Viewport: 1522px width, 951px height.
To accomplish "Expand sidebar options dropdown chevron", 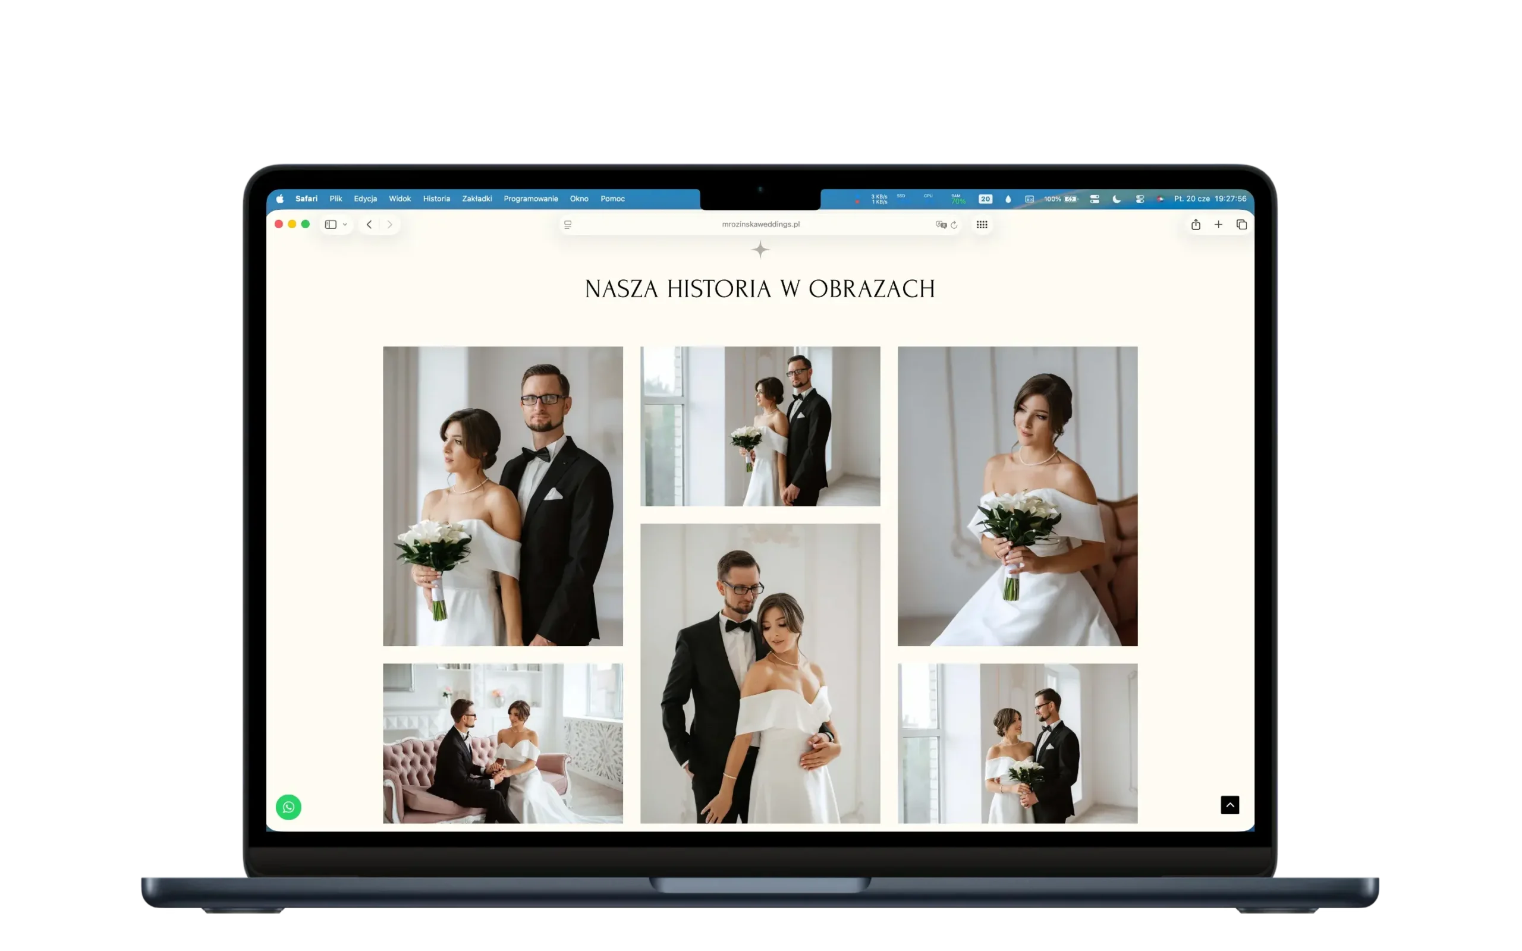I will tap(345, 225).
